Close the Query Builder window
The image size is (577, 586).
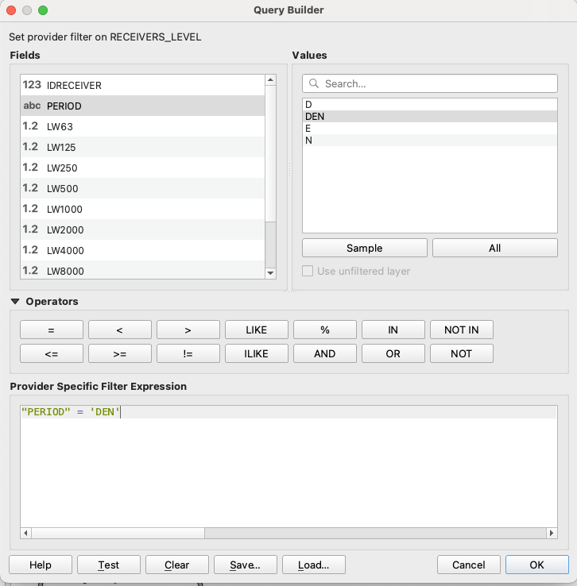pyautogui.click(x=11, y=10)
